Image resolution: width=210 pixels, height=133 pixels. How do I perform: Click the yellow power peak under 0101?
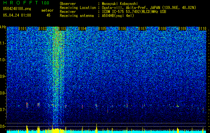(27, 129)
